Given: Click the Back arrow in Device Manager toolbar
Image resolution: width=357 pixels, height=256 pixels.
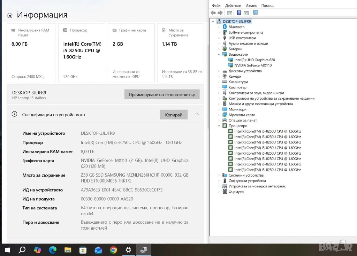Looking at the screenshot, I should 213,13.
